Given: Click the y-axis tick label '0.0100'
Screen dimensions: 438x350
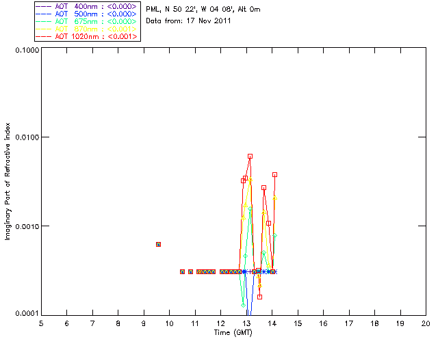Looking at the screenshot, I should point(27,137).
